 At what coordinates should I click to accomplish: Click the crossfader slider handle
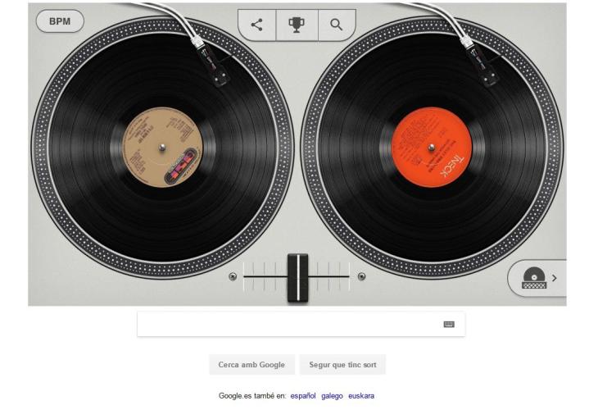298,278
